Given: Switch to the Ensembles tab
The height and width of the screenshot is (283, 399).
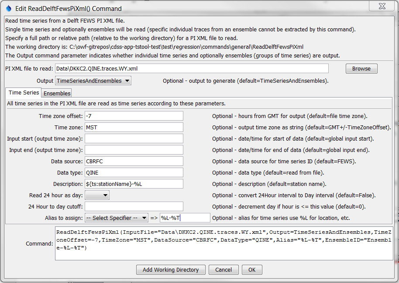Looking at the screenshot, I should click(56, 93).
